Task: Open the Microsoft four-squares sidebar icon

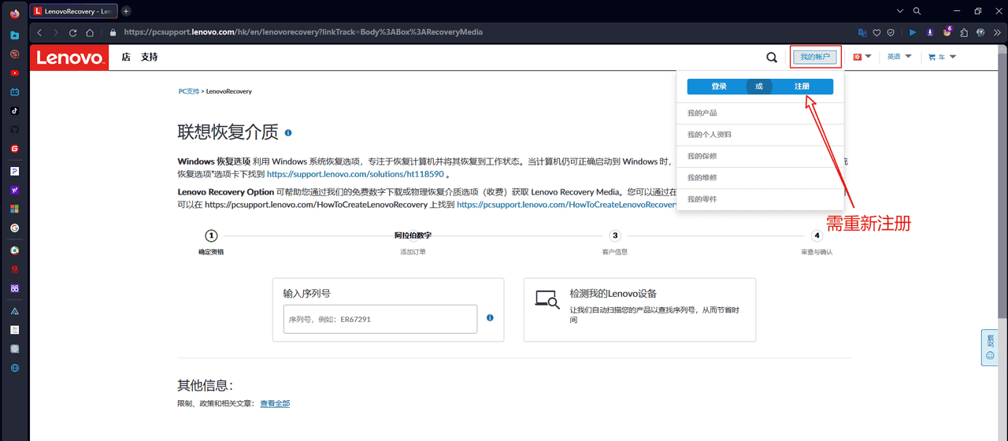Action: 14,209
